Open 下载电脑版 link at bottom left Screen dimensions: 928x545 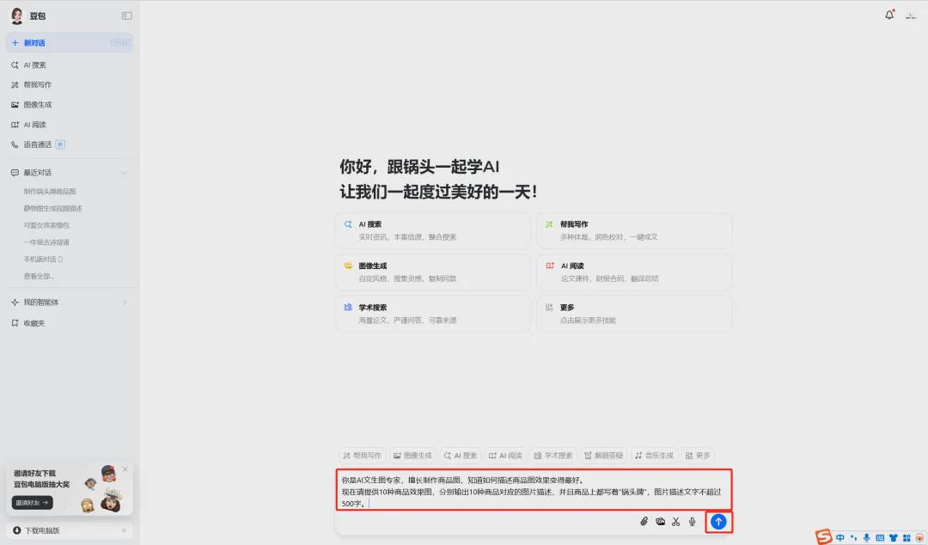[x=38, y=530]
